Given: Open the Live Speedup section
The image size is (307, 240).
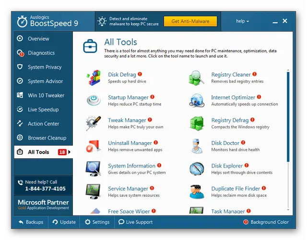Looking at the screenshot, I should tap(44, 109).
